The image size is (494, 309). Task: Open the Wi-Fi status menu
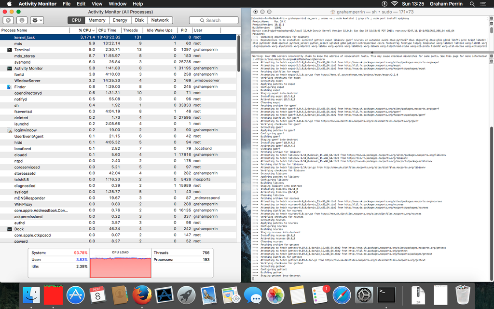pos(395,4)
